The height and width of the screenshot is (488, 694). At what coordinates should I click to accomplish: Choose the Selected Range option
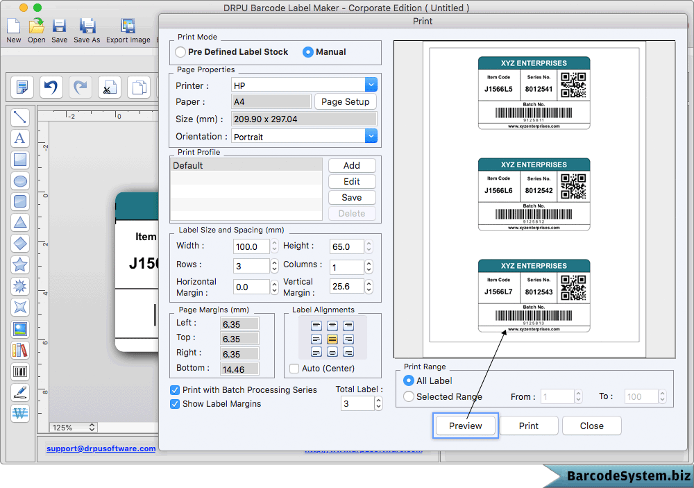tap(409, 397)
